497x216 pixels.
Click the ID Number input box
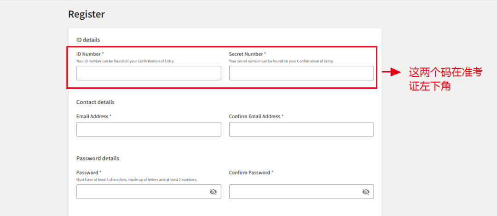[148, 73]
